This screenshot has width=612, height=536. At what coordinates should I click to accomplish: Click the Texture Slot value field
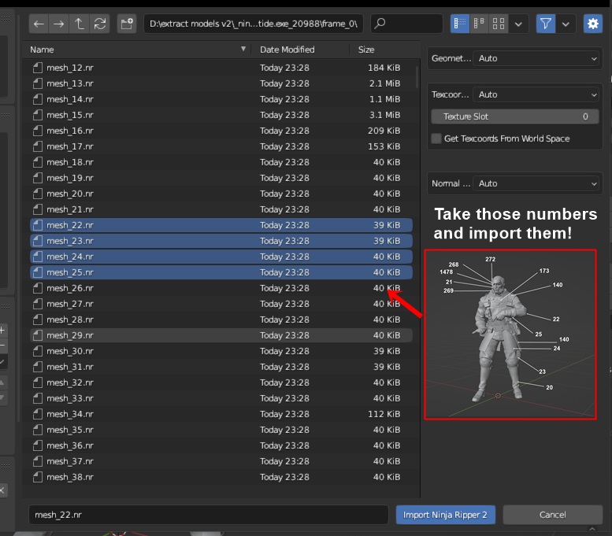coord(515,116)
